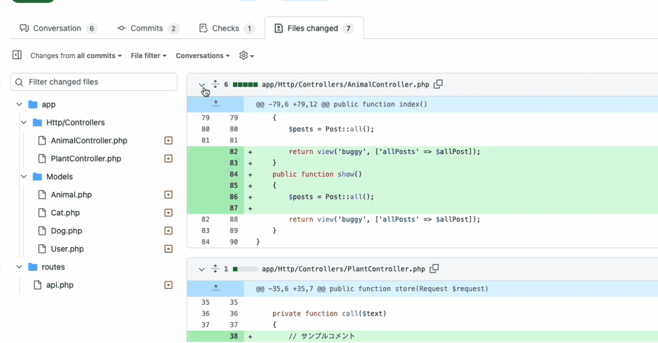Expand lines above in AnimalController.php hunk
Image resolution: width=658 pixels, height=343 pixels.
click(x=215, y=104)
